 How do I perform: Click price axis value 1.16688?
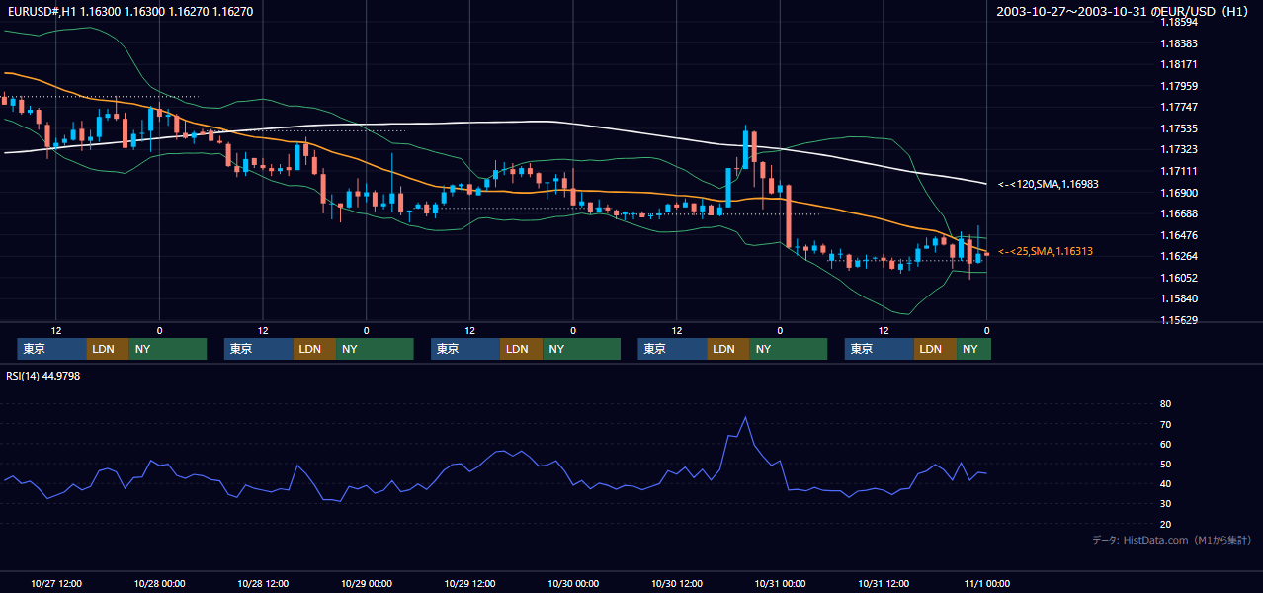1178,213
